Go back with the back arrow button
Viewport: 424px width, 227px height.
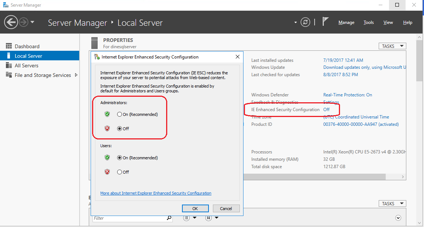tap(11, 22)
